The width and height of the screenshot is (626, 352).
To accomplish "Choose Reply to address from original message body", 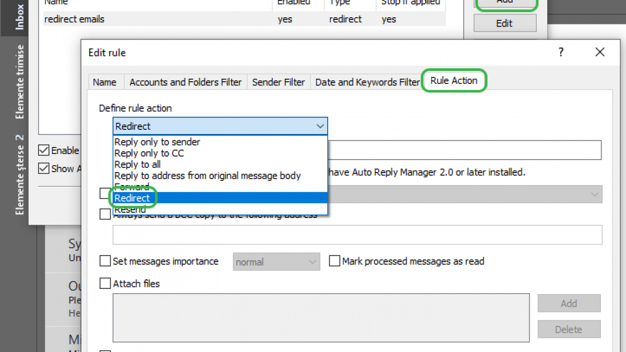I will point(207,176).
